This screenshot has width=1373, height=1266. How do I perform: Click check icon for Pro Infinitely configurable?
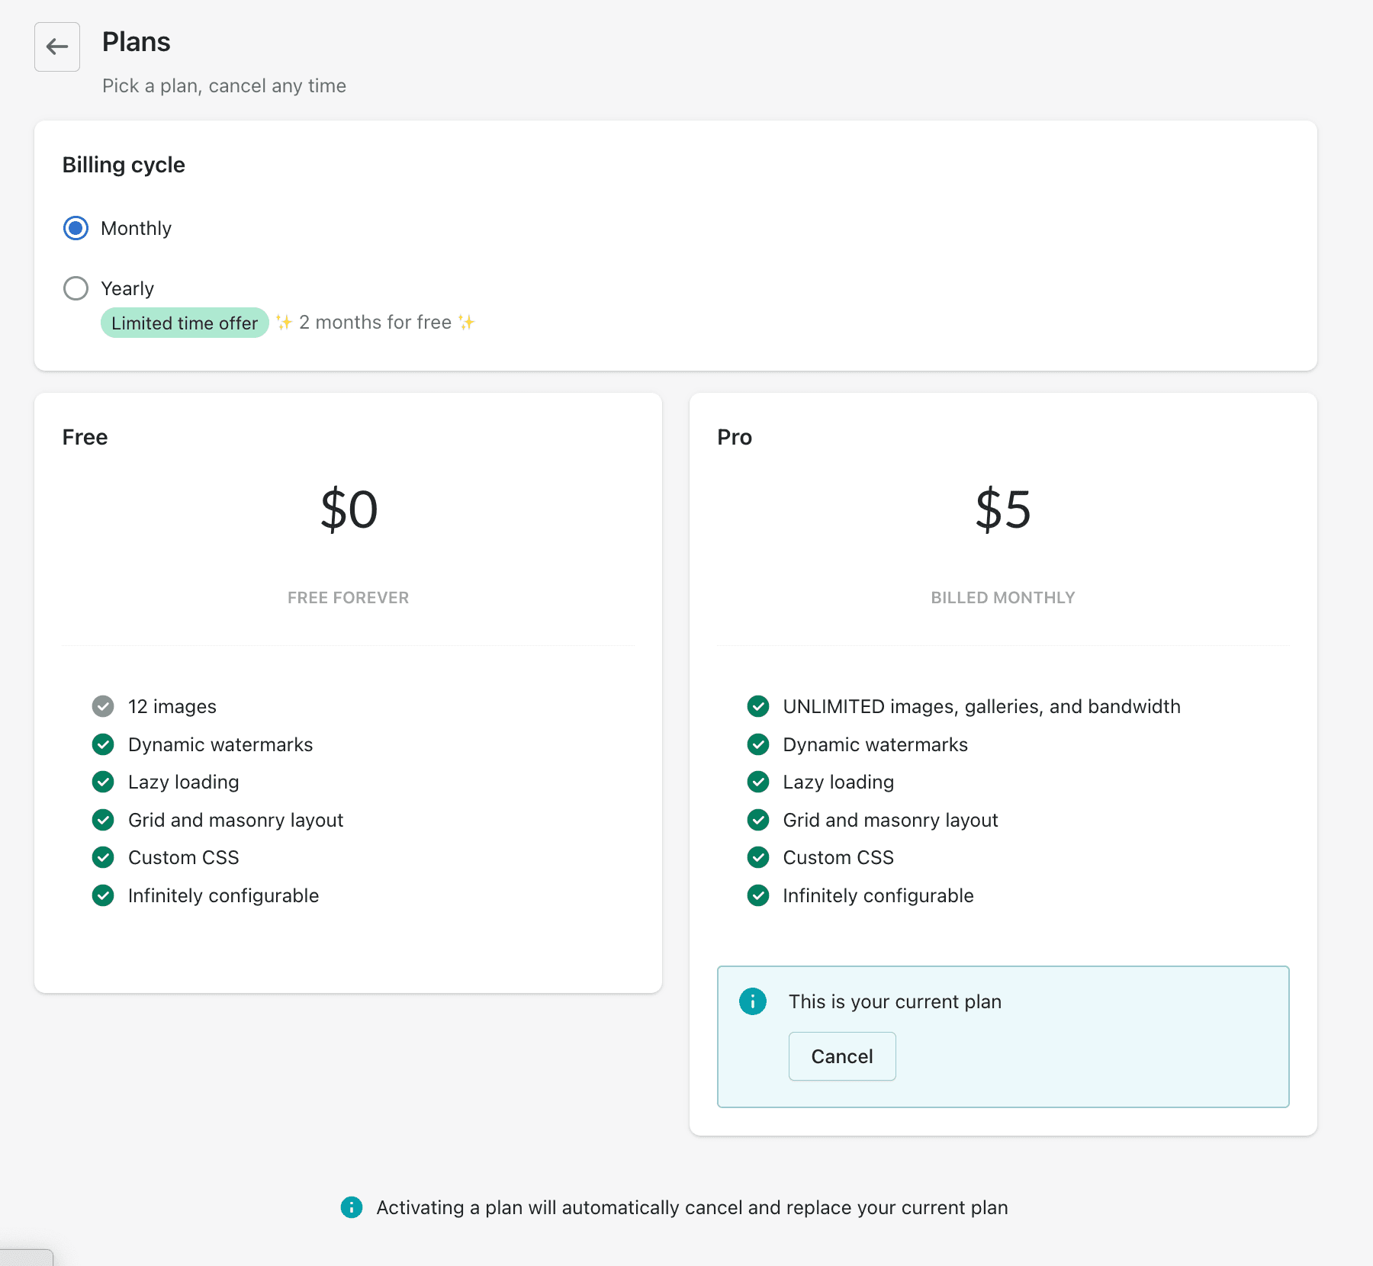[x=758, y=895]
